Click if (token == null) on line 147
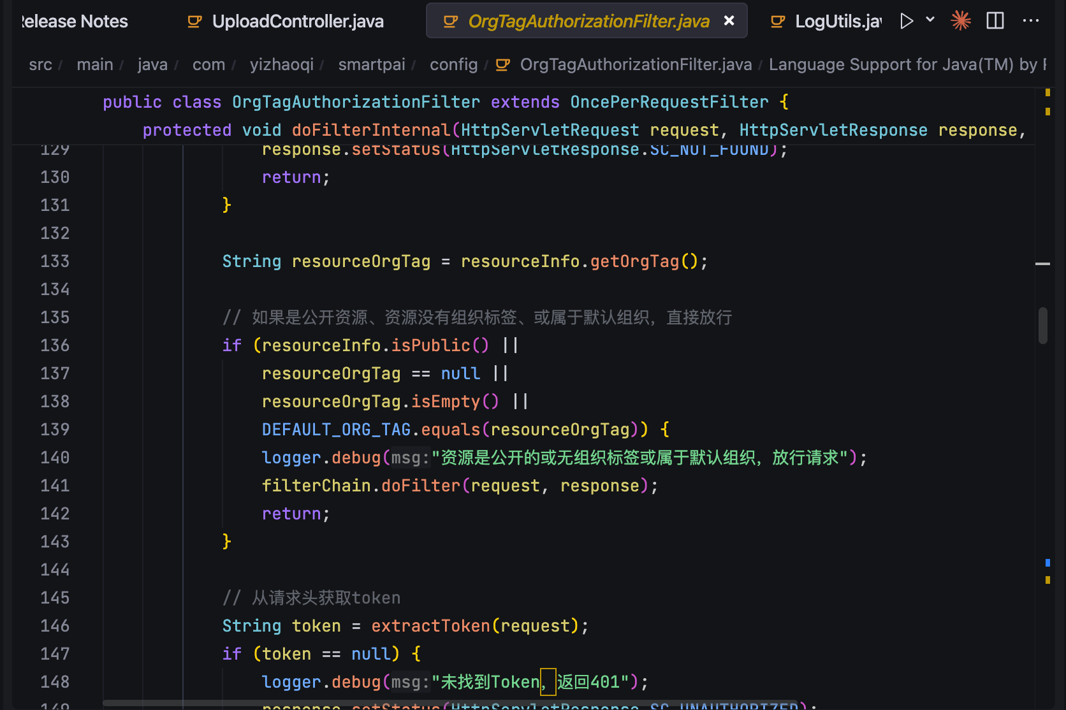 pyautogui.click(x=311, y=654)
